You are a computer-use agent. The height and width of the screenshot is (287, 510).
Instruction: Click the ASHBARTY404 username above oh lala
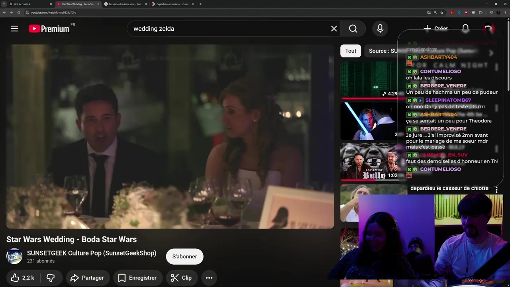click(438, 57)
